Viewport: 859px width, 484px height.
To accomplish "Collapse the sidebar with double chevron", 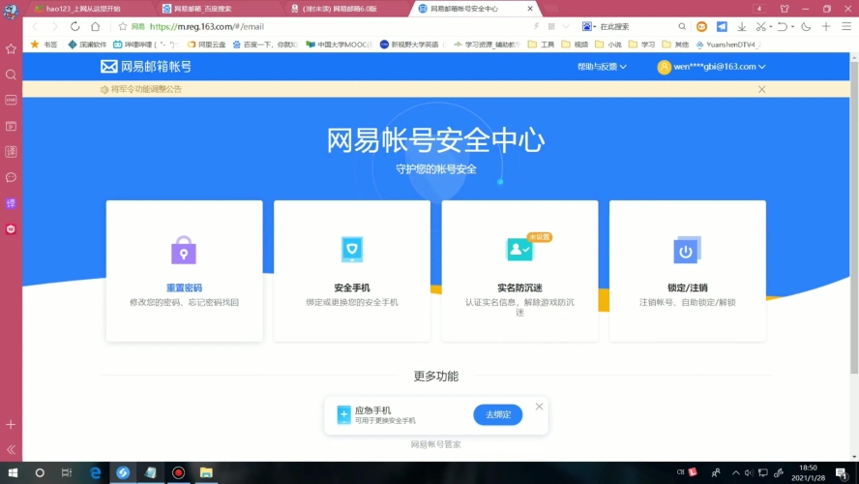I will coord(11,449).
